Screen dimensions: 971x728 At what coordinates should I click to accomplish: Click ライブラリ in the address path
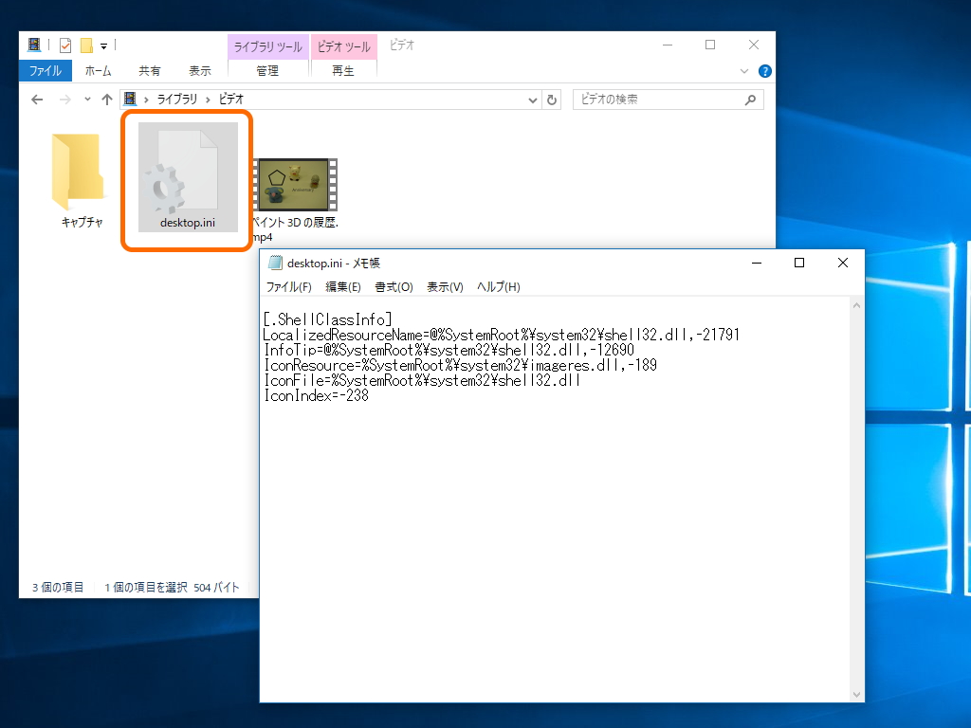177,99
